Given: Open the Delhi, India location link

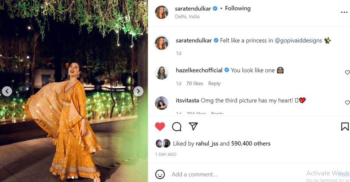Looking at the screenshot, I should pyautogui.click(x=187, y=17).
